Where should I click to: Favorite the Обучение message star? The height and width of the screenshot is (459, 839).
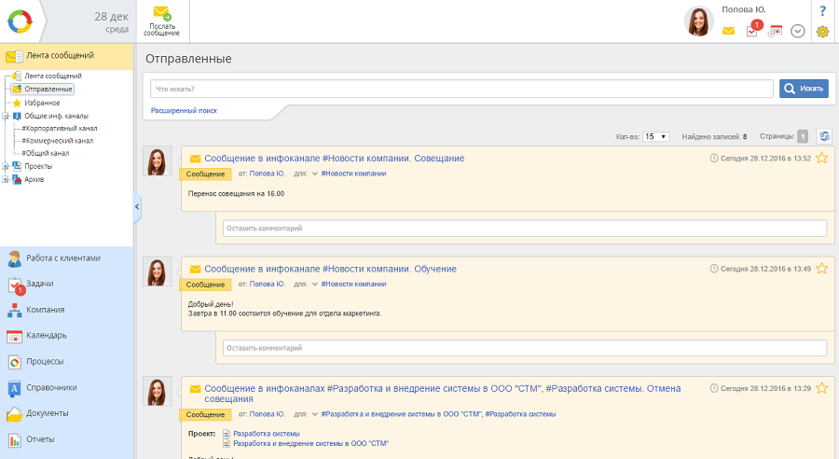(x=822, y=269)
